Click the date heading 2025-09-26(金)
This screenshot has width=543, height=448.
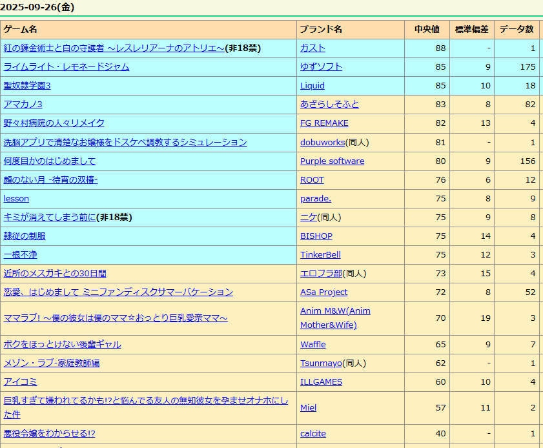(x=37, y=7)
